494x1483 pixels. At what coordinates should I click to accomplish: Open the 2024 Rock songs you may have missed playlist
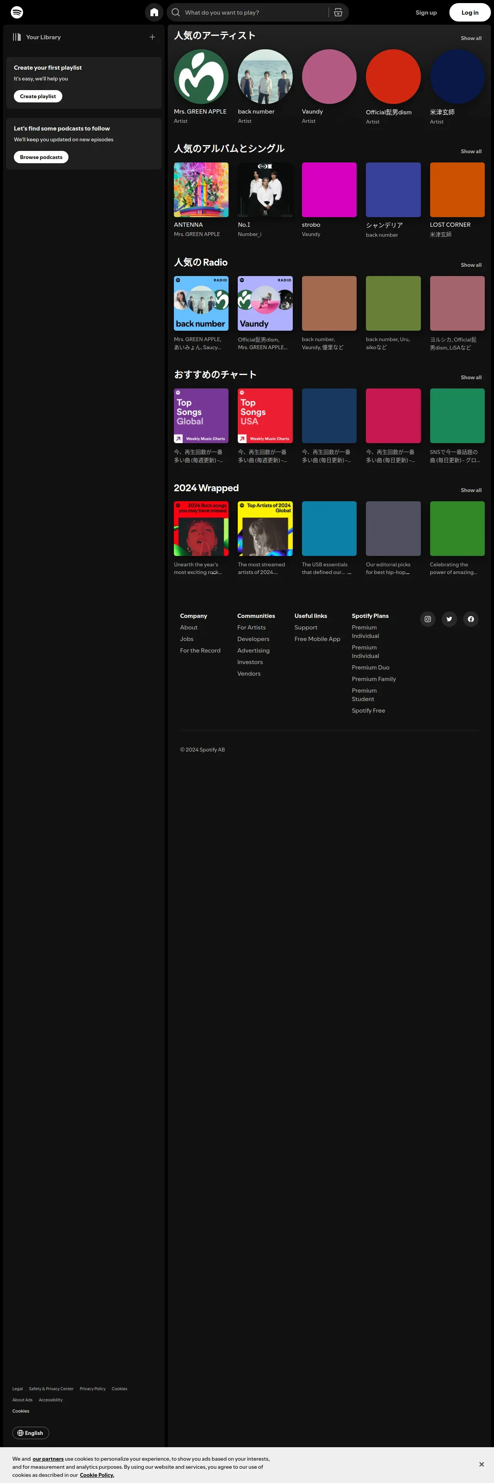tap(201, 529)
